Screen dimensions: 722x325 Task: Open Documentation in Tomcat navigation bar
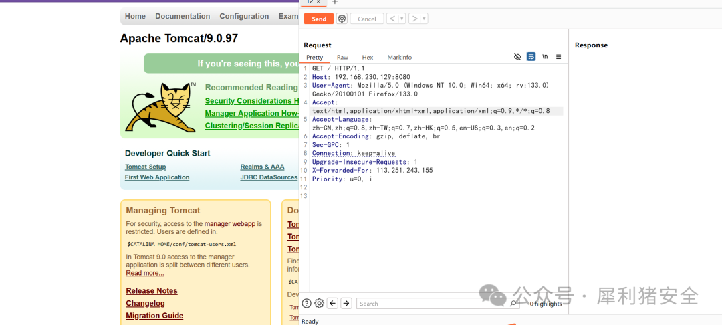(x=183, y=16)
